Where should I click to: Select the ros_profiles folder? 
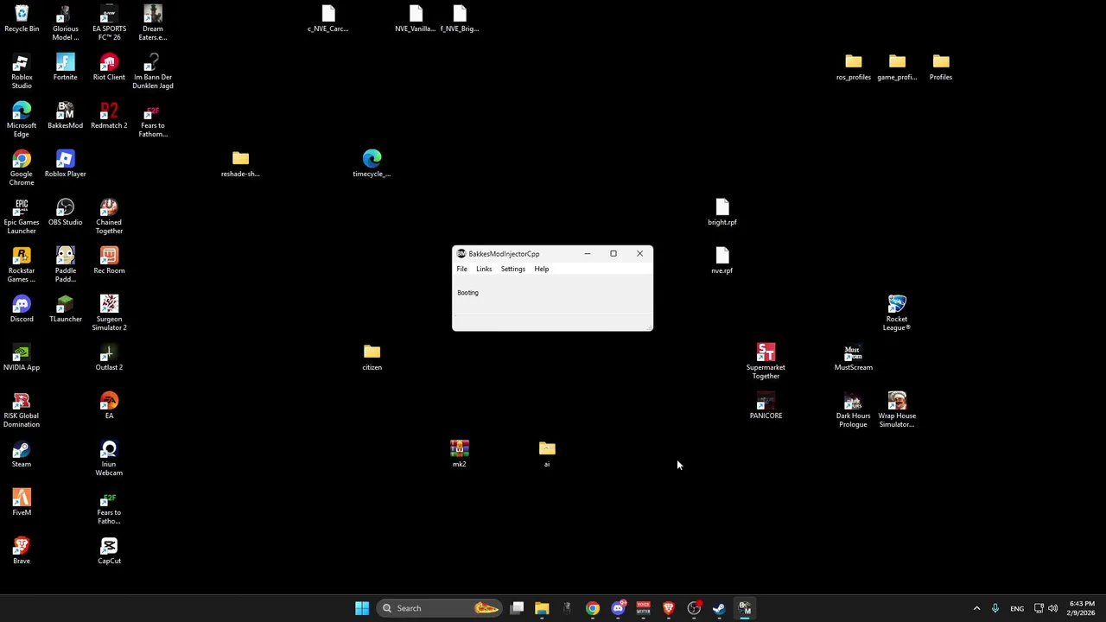853,67
